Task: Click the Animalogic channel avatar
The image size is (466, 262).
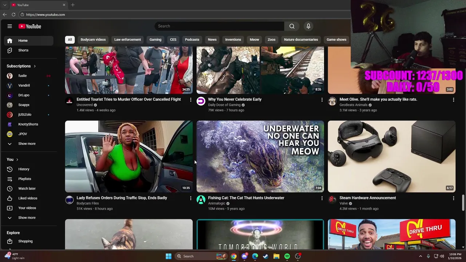Action: pyautogui.click(x=201, y=199)
